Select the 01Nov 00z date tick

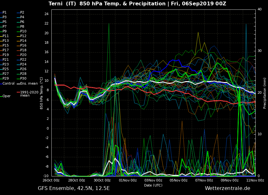tap(128, 181)
